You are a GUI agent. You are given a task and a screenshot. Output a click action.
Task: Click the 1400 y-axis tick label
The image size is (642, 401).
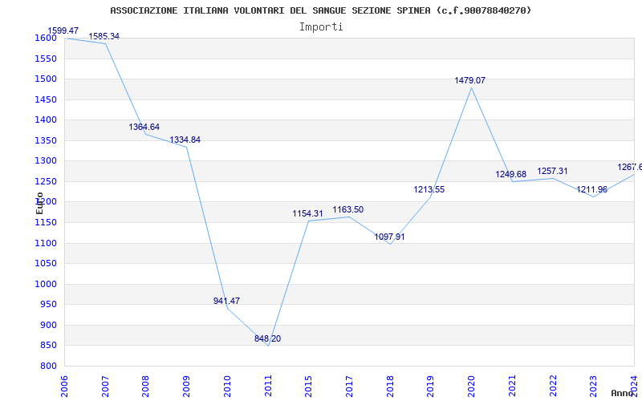46,119
